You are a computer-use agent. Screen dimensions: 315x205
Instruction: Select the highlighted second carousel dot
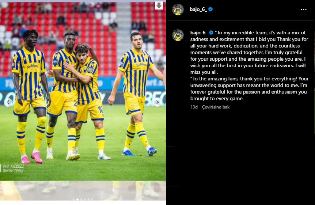click(x=77, y=200)
